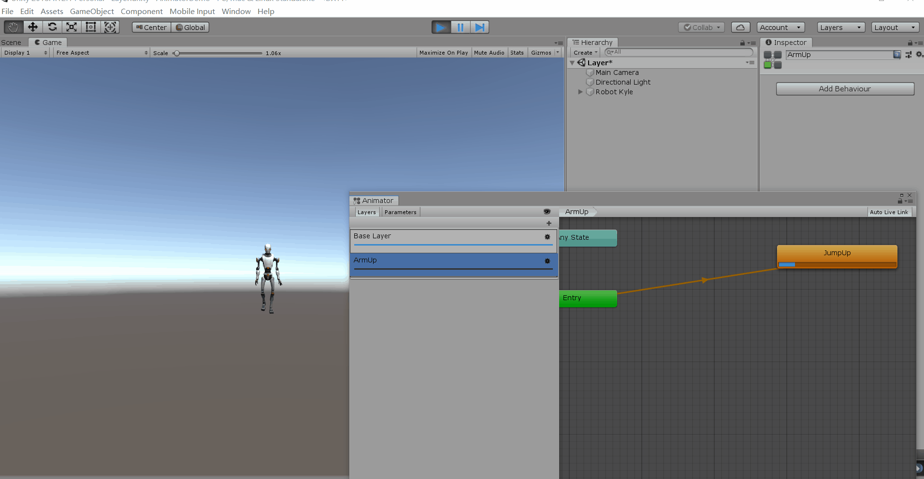Open the Account dropdown
The height and width of the screenshot is (479, 924).
point(780,28)
